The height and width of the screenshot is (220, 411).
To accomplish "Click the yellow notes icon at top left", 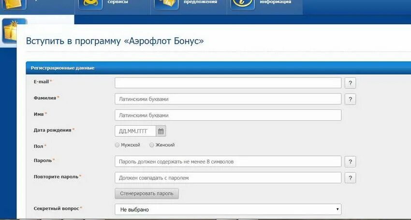I will pos(14,4).
